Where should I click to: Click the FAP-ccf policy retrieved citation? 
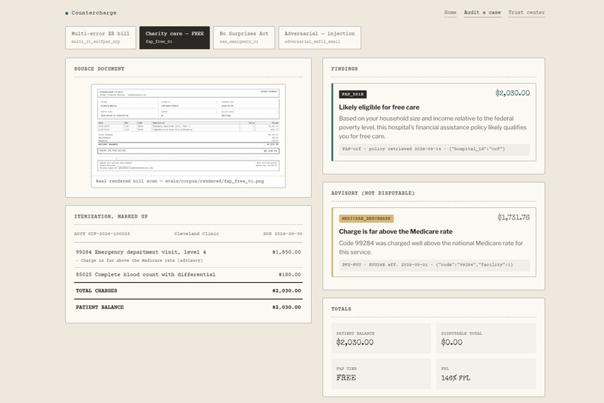(434, 149)
